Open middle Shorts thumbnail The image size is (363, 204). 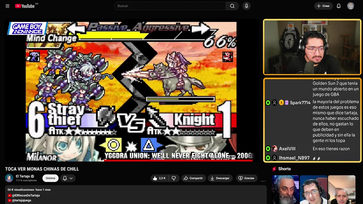pos(313,190)
